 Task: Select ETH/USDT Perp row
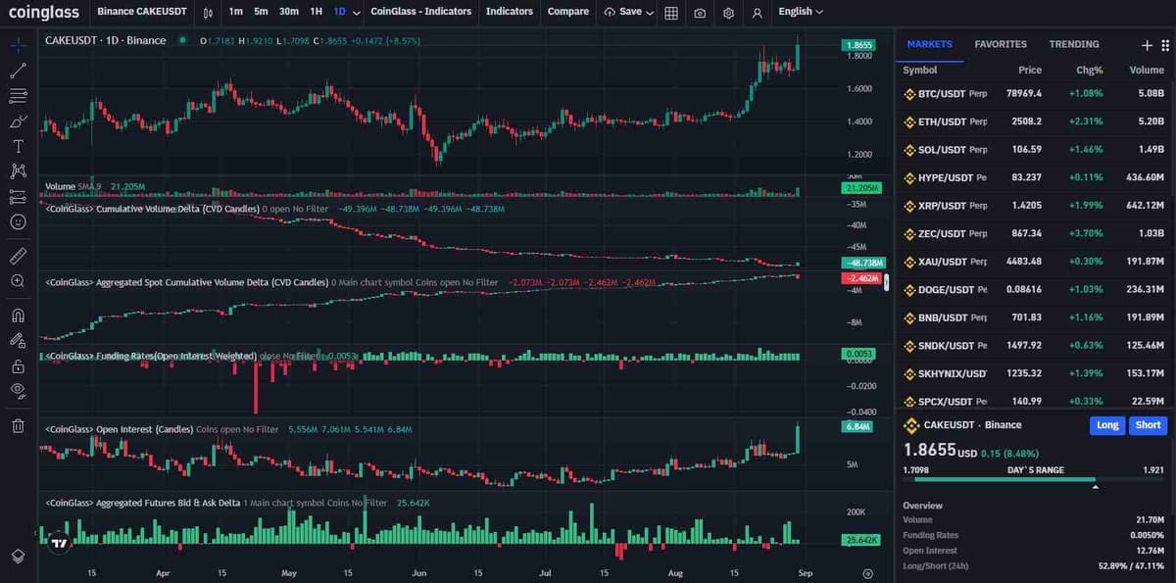click(1034, 121)
